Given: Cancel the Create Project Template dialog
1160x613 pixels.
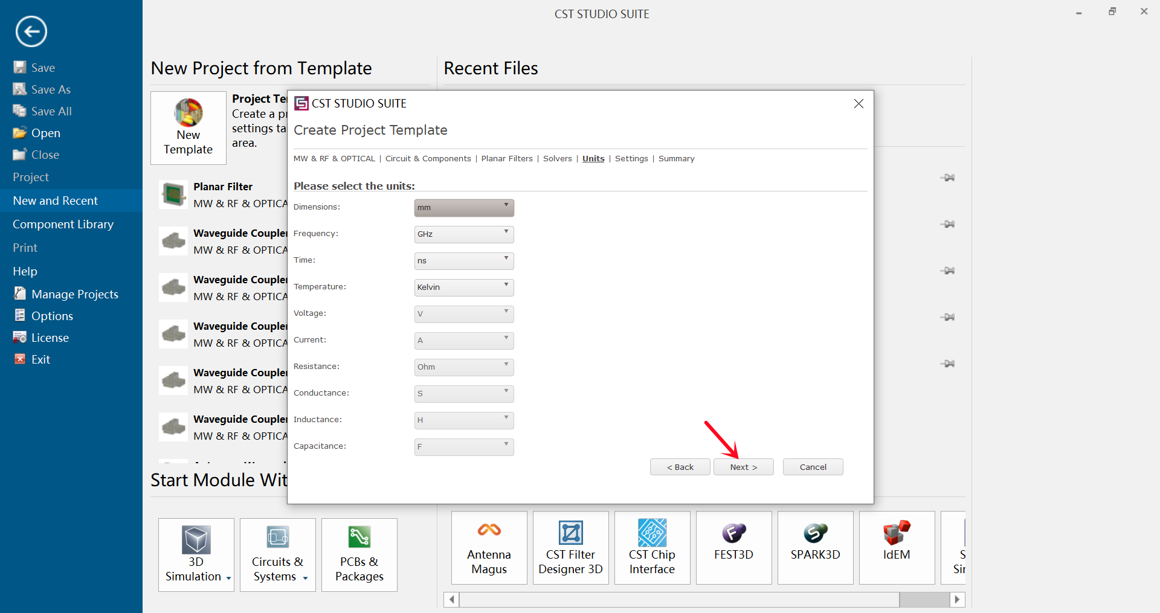Looking at the screenshot, I should (813, 467).
